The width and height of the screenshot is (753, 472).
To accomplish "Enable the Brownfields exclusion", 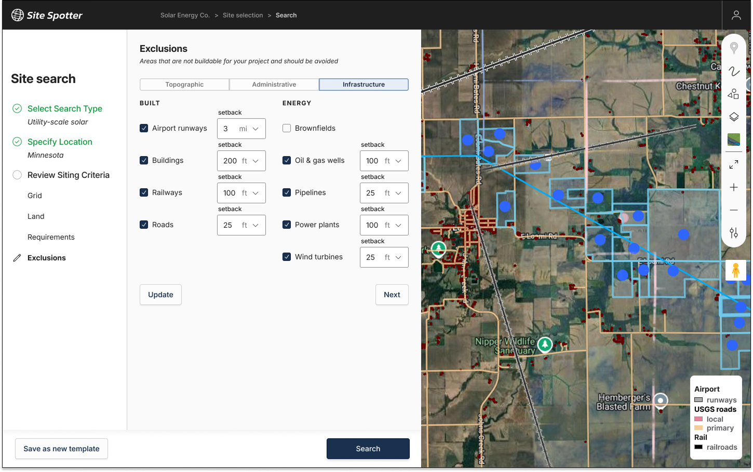I will coord(287,128).
